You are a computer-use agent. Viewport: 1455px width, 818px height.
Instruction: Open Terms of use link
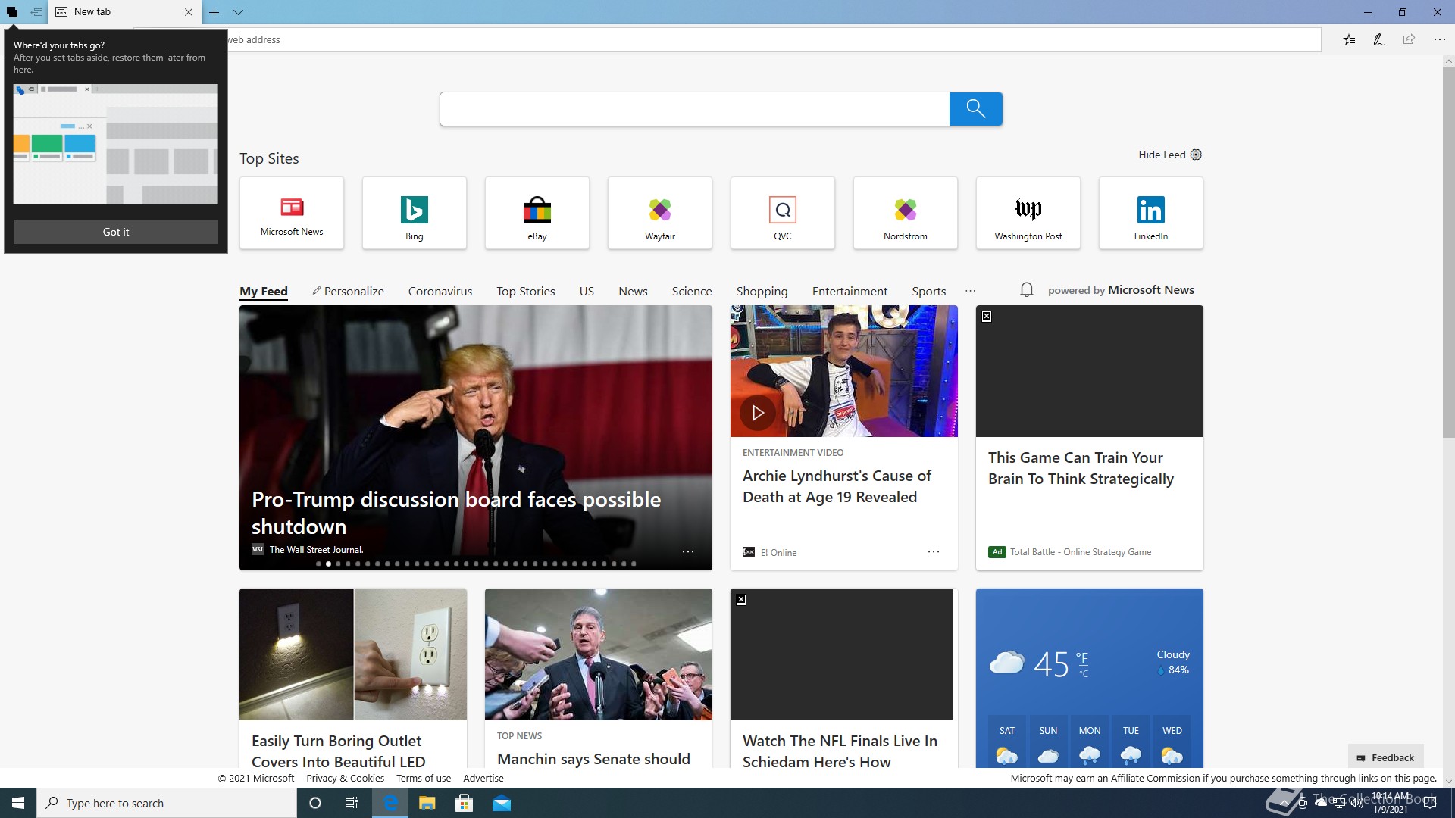tap(424, 778)
